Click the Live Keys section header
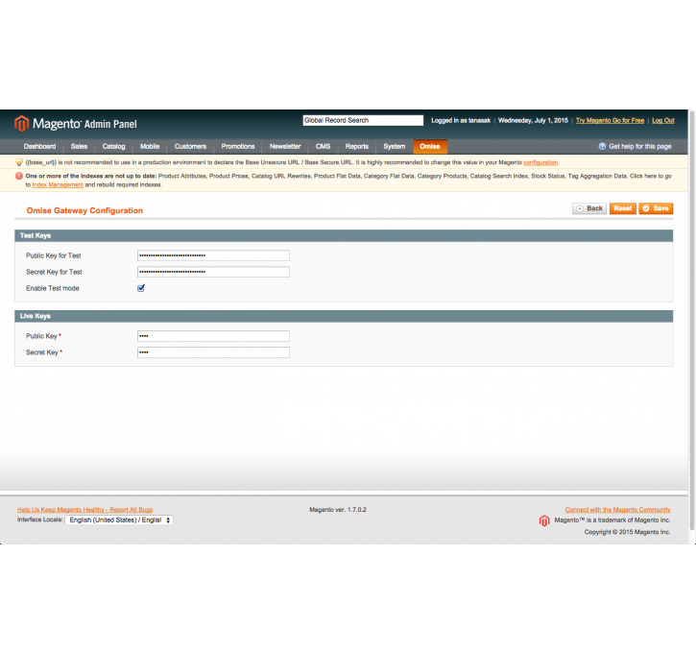Viewport: 696px width, 653px height. (x=344, y=316)
